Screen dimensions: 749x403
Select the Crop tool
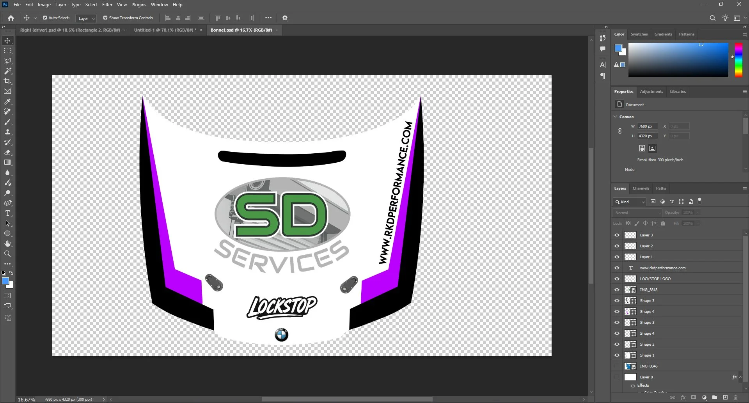(x=7, y=82)
